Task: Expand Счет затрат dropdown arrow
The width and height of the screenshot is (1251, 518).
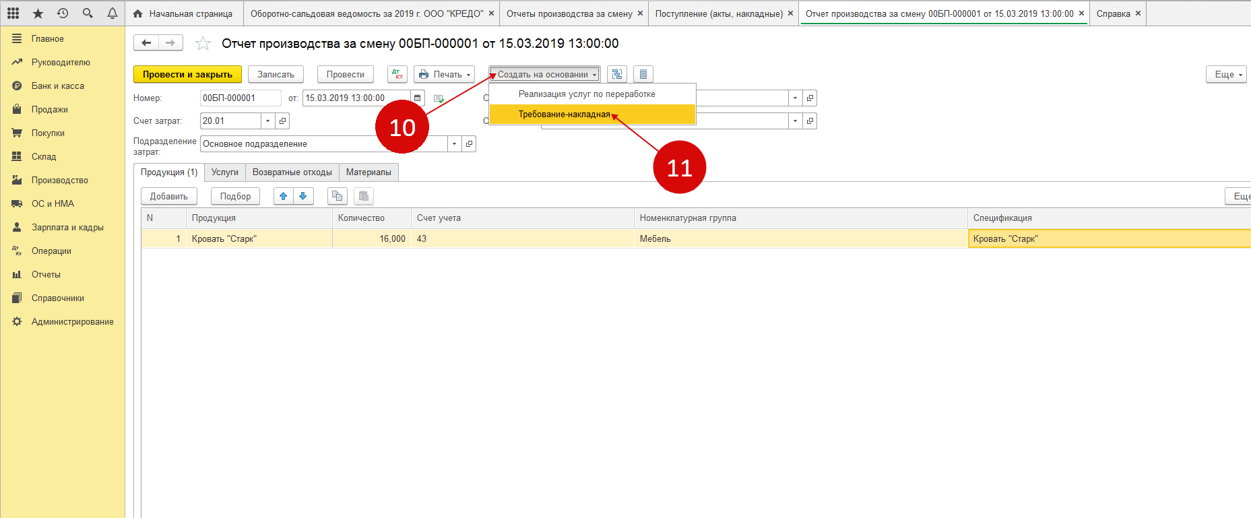Action: [268, 121]
